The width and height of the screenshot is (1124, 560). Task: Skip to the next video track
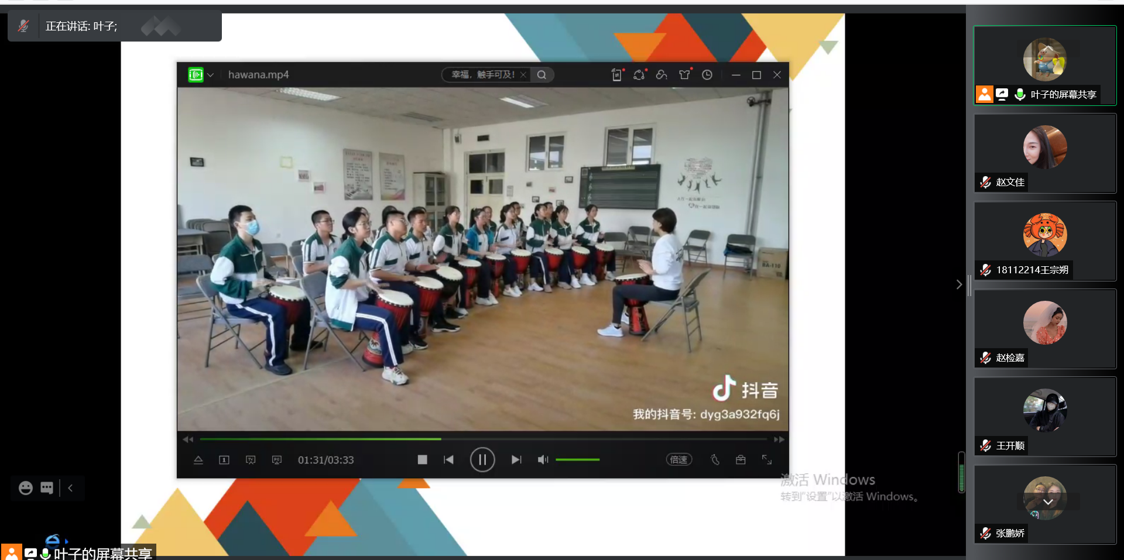click(x=516, y=460)
